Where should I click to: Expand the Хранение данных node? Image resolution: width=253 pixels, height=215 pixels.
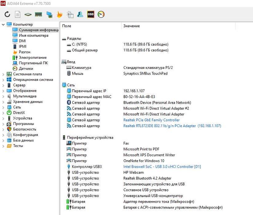[x=3, y=102]
